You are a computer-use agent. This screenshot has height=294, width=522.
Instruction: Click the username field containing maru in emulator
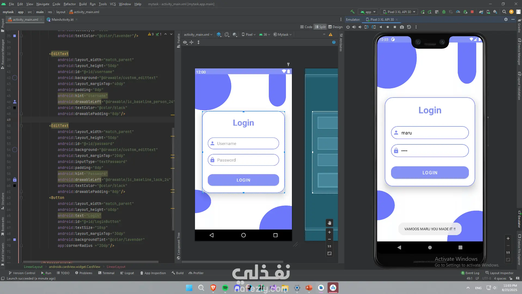click(430, 133)
